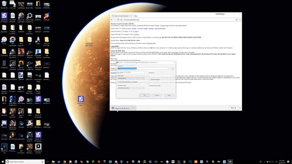Screen dimensions: 292x164
Task: Open a new browser tab
Action: (136, 16)
